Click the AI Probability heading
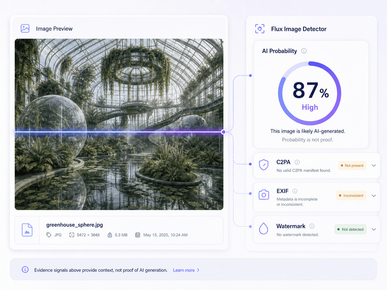This screenshot has height=290, width=387. click(280, 51)
